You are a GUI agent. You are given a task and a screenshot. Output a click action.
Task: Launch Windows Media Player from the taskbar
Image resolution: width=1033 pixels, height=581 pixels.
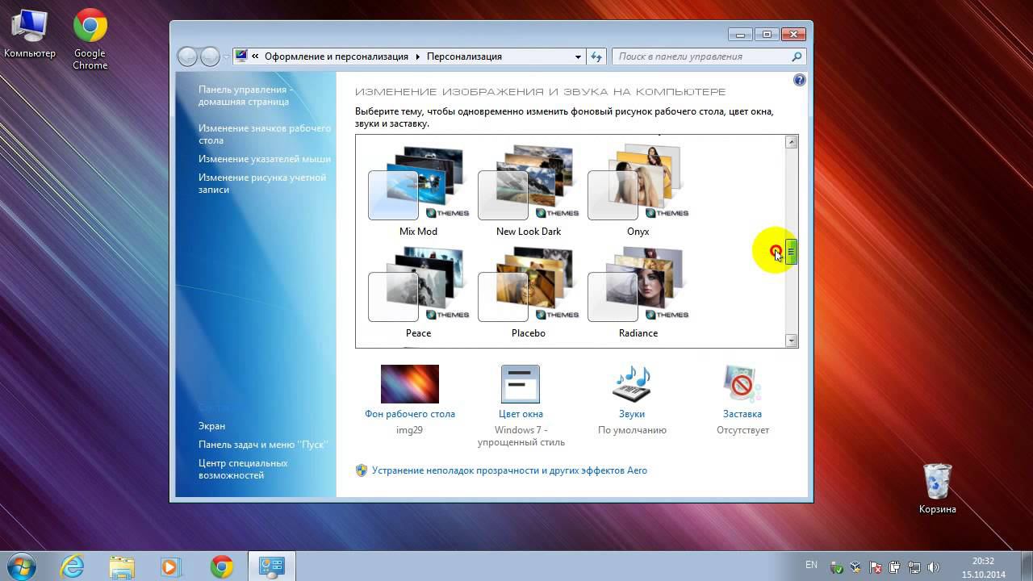170,566
